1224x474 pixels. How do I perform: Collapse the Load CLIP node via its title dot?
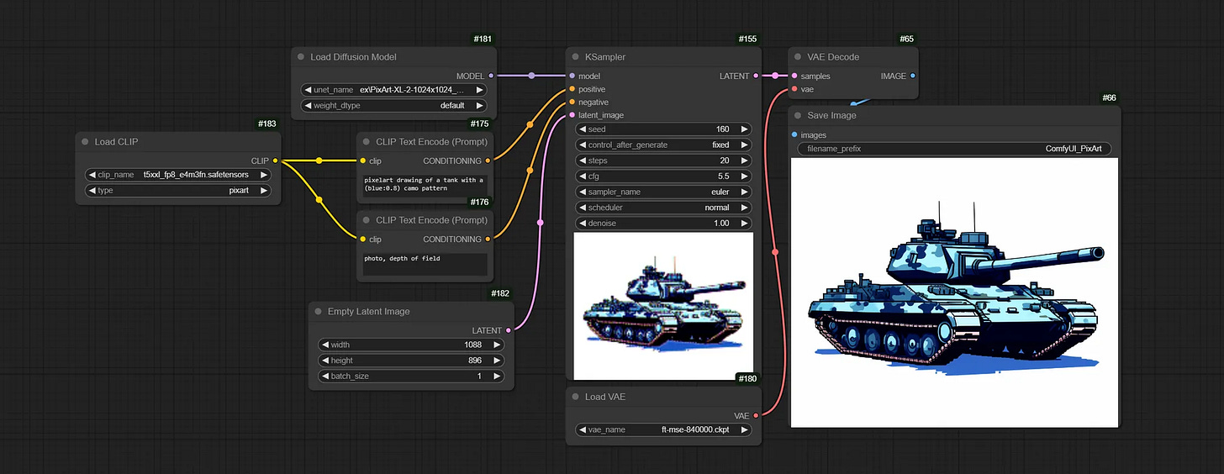click(84, 142)
